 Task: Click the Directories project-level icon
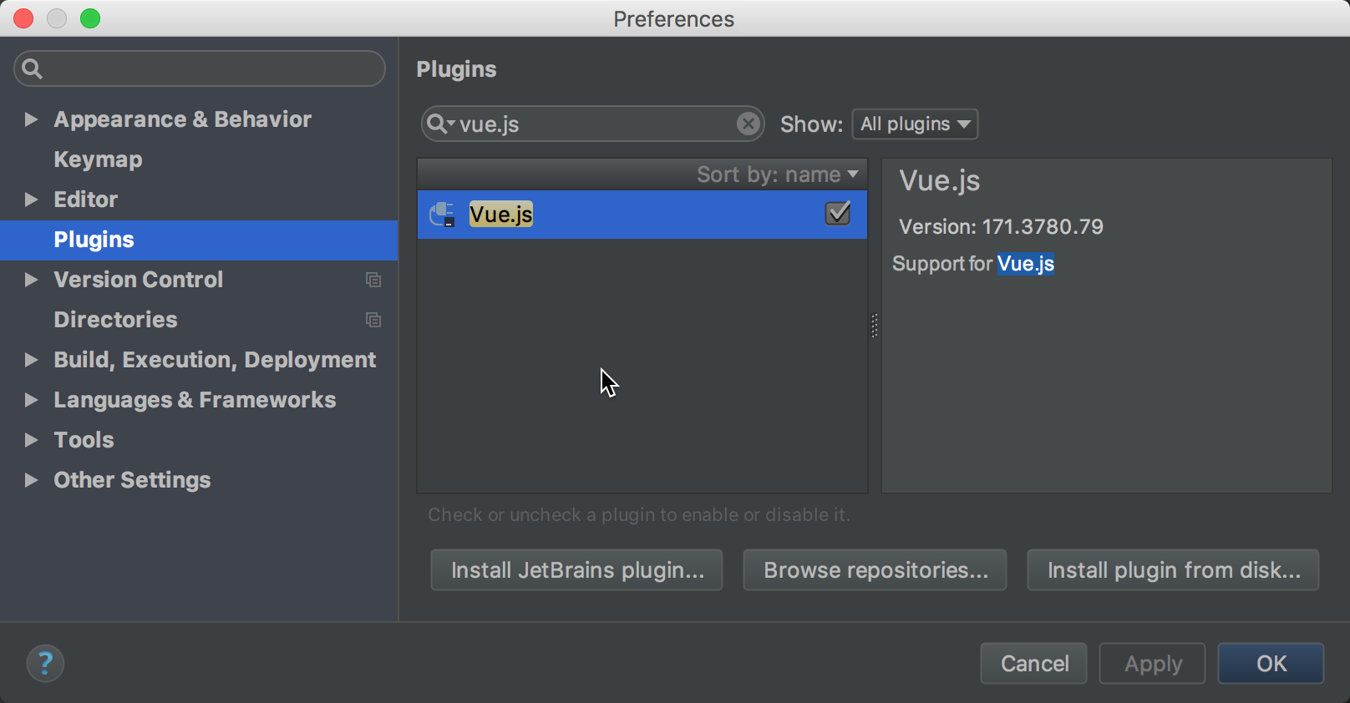pyautogui.click(x=373, y=320)
